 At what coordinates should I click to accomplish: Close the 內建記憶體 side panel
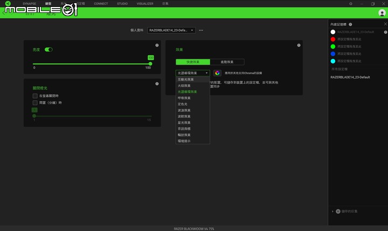click(x=385, y=24)
